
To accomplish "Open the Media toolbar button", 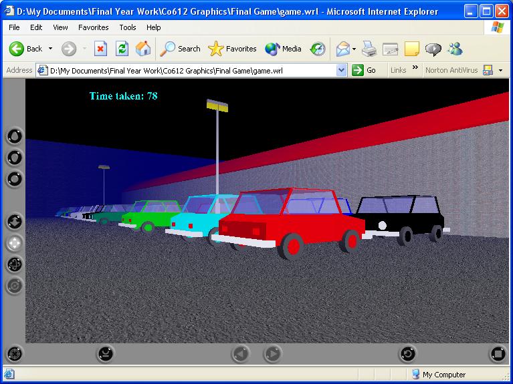I will pos(284,49).
